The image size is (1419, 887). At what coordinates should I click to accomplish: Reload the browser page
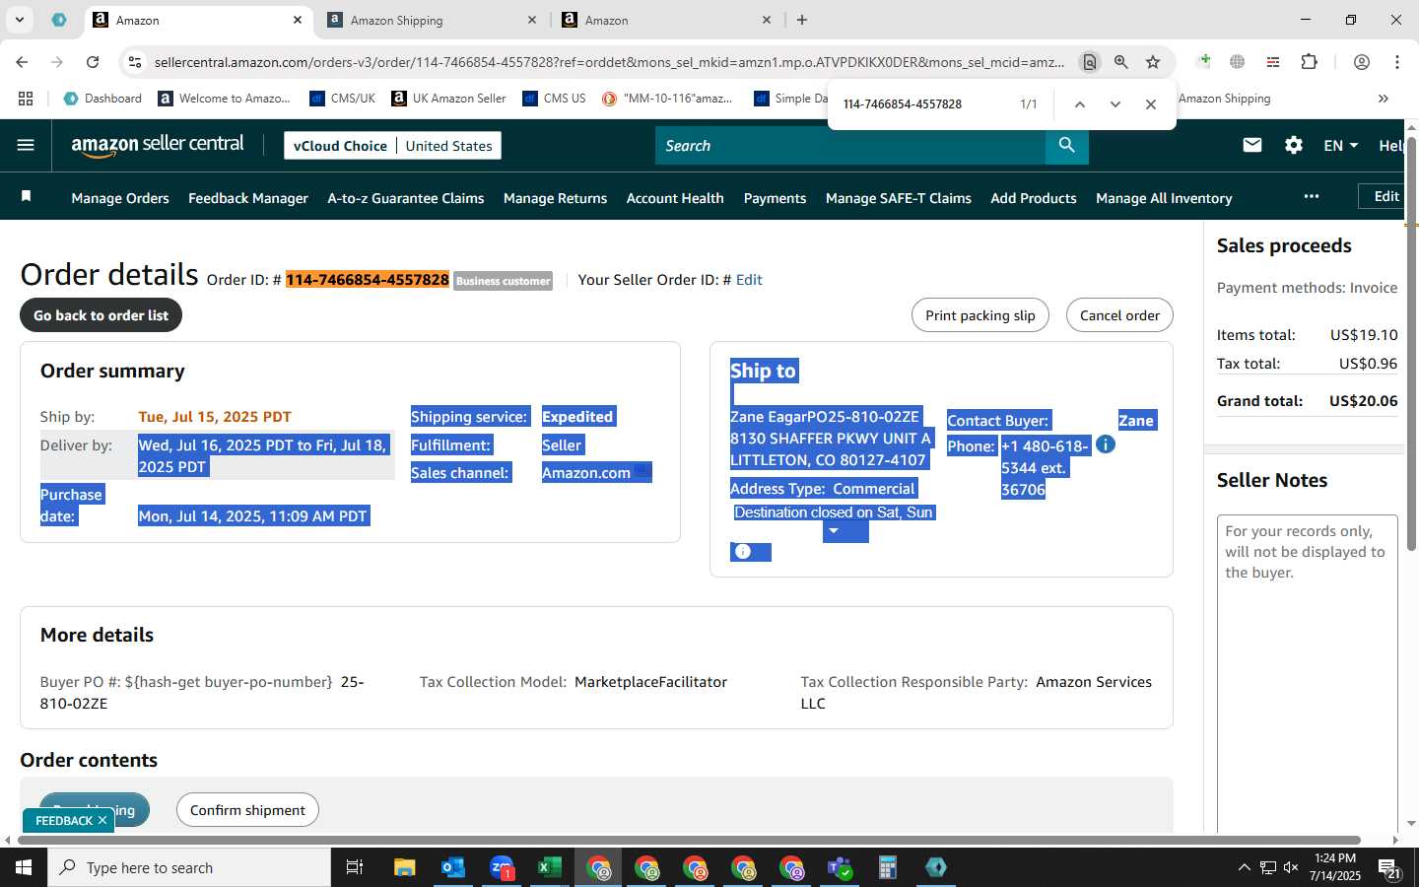pos(93,62)
